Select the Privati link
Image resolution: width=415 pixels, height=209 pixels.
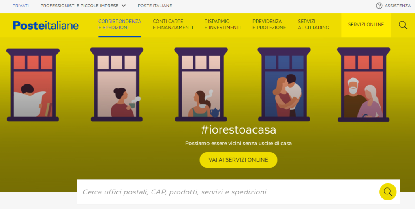pos(21,6)
